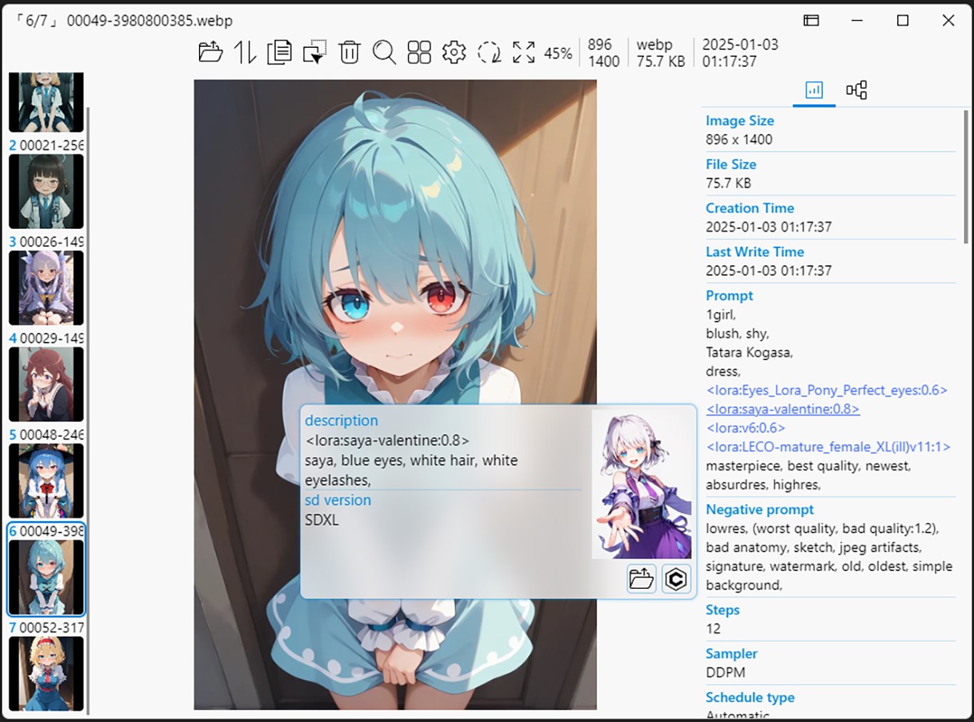
Task: Delete image with trash can icon
Action: tap(349, 52)
